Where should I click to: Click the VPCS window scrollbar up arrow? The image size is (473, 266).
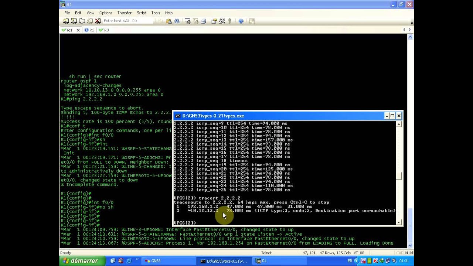(399, 124)
